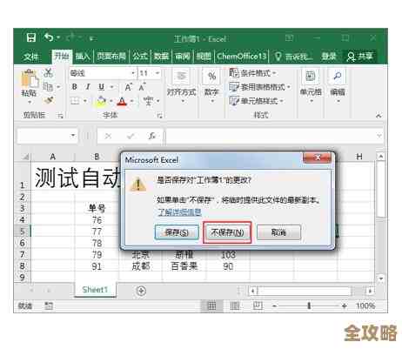Switch to Normal view icon
Screen dimensions: 402x349
[x=212, y=305]
